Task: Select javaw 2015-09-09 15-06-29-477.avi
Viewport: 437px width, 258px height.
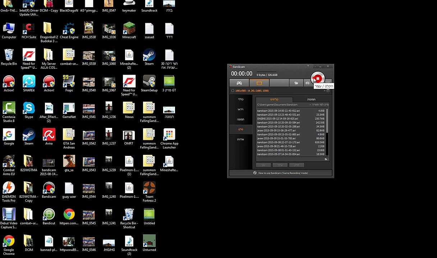Action: (291, 130)
